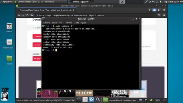
Task: Click the first red Download button on page
Action: click(x=37, y=36)
